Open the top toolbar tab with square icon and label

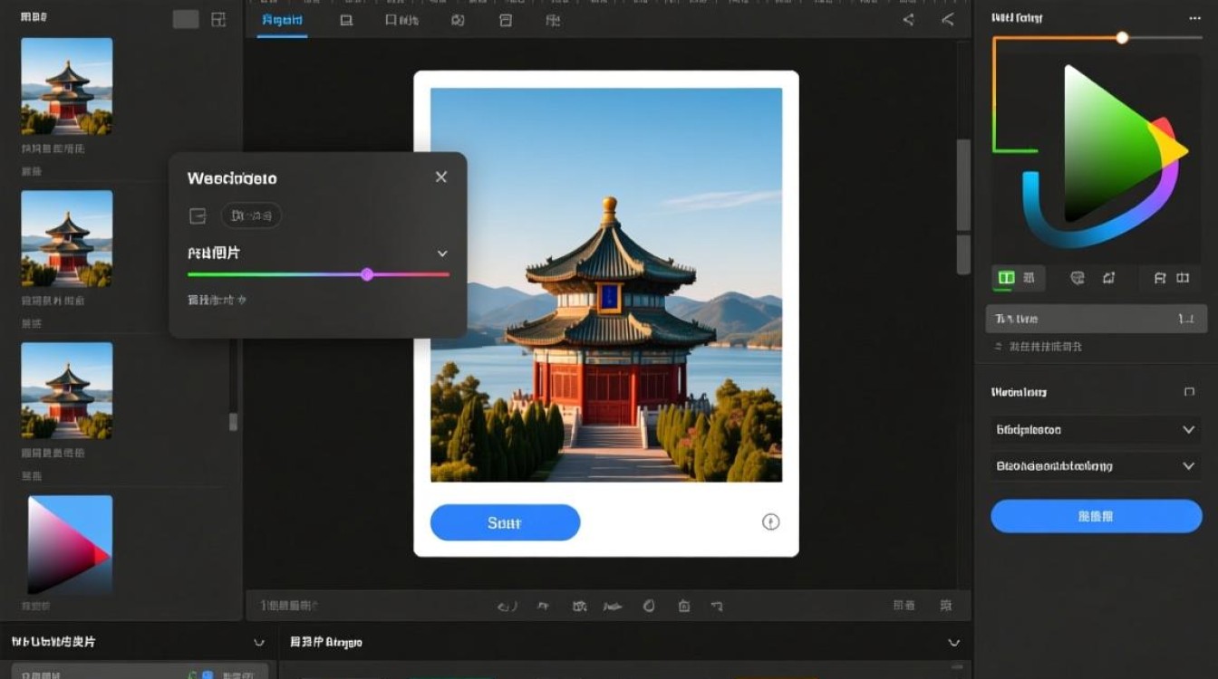tap(401, 20)
